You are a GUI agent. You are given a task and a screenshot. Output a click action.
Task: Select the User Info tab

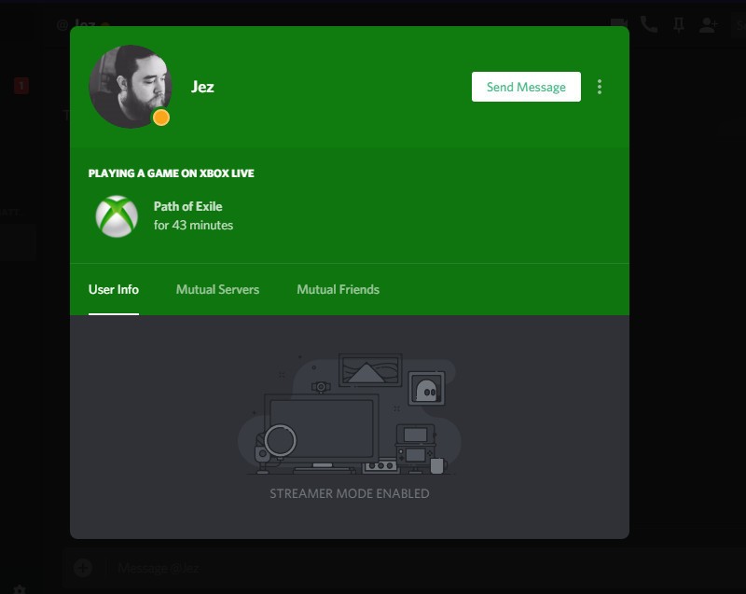coord(112,289)
